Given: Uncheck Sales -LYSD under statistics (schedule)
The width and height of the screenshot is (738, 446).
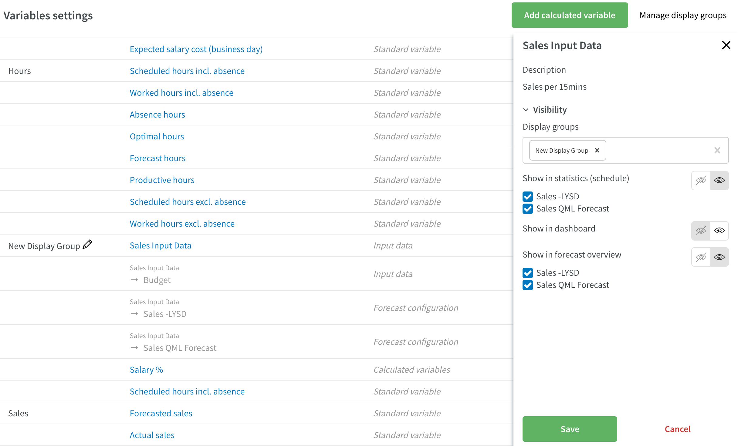Looking at the screenshot, I should tap(528, 197).
